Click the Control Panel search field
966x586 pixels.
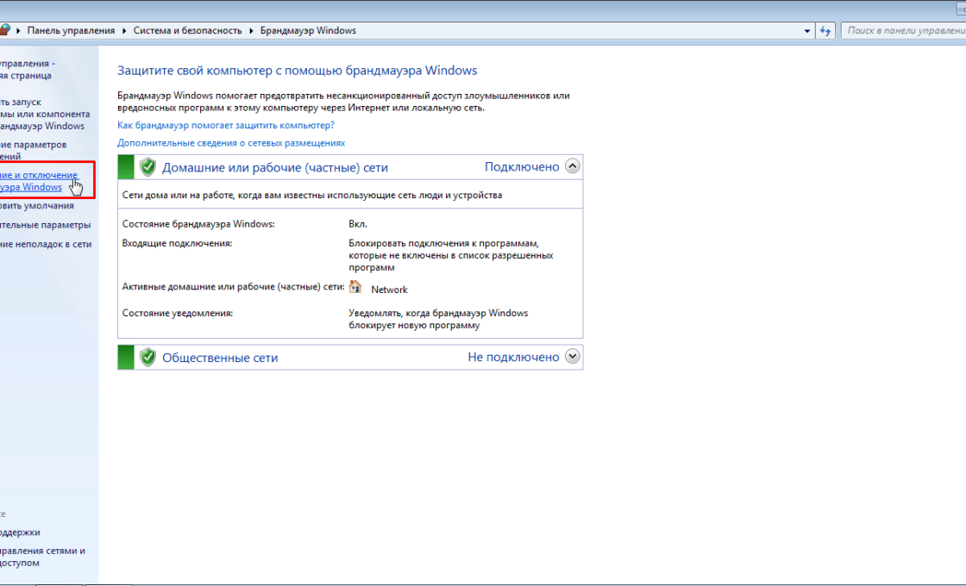pyautogui.click(x=903, y=30)
